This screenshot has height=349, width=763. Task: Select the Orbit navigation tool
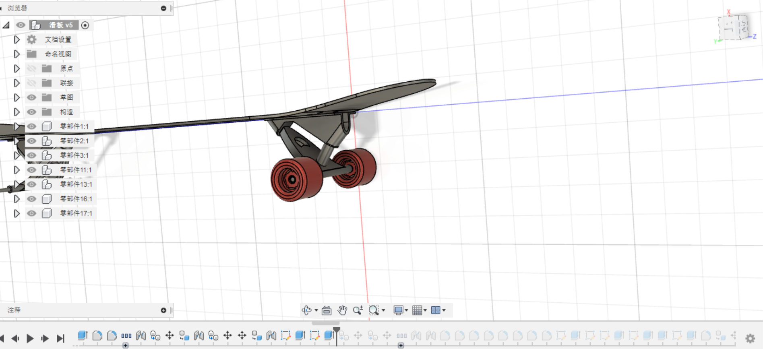tap(306, 310)
